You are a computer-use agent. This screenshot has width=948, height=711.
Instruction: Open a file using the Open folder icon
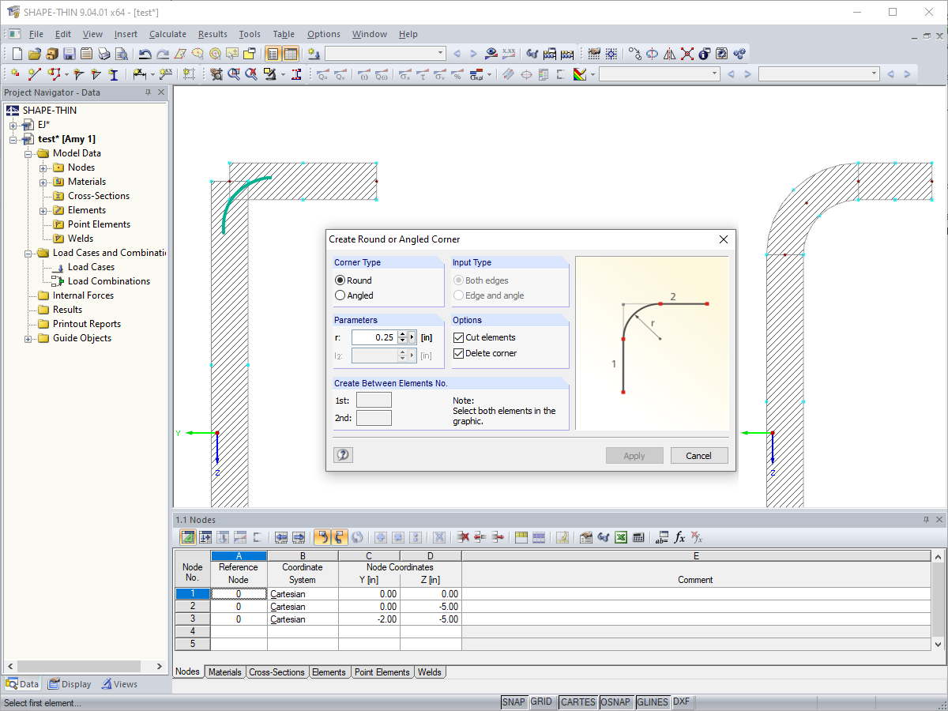(x=34, y=53)
